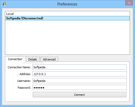This screenshot has height=107, width=135.
Task: Open the Advanced tab
Action: (x=49, y=59)
